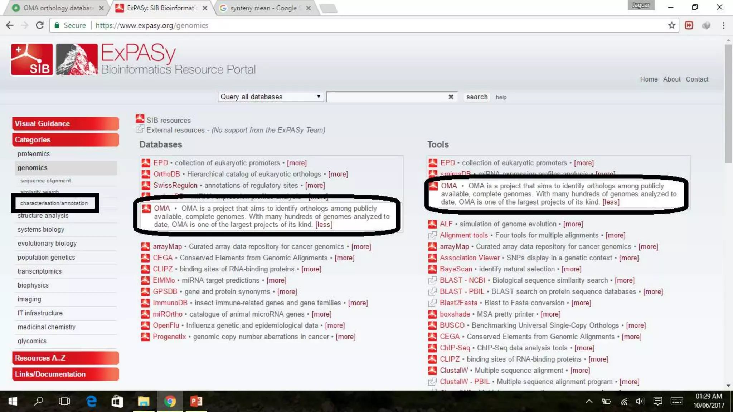This screenshot has width=733, height=412.
Task: Switch to synteny mean Google tab
Action: coord(263,8)
